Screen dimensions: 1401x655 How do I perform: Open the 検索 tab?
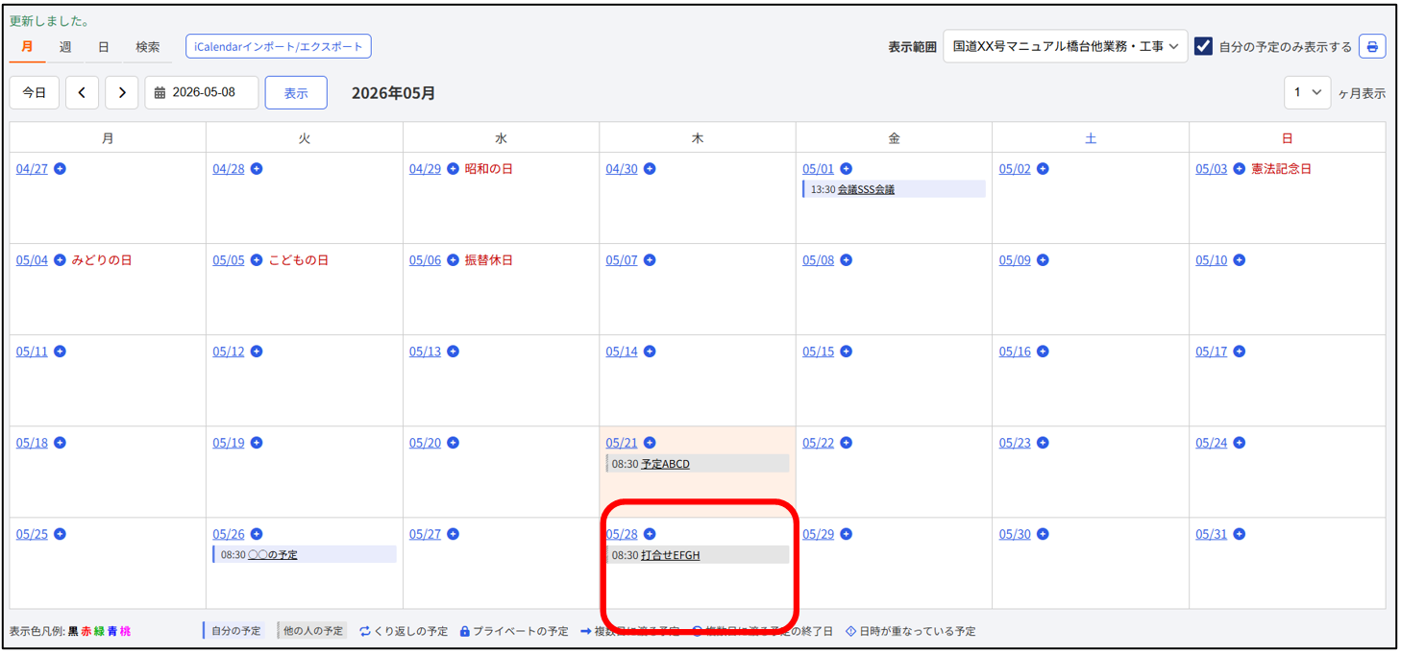pos(148,47)
